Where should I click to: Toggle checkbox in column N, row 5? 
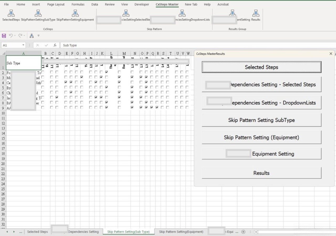pyautogui.click(x=132, y=87)
